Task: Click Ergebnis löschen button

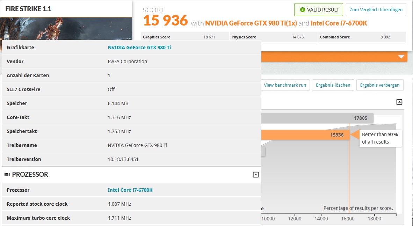Action: click(x=333, y=85)
